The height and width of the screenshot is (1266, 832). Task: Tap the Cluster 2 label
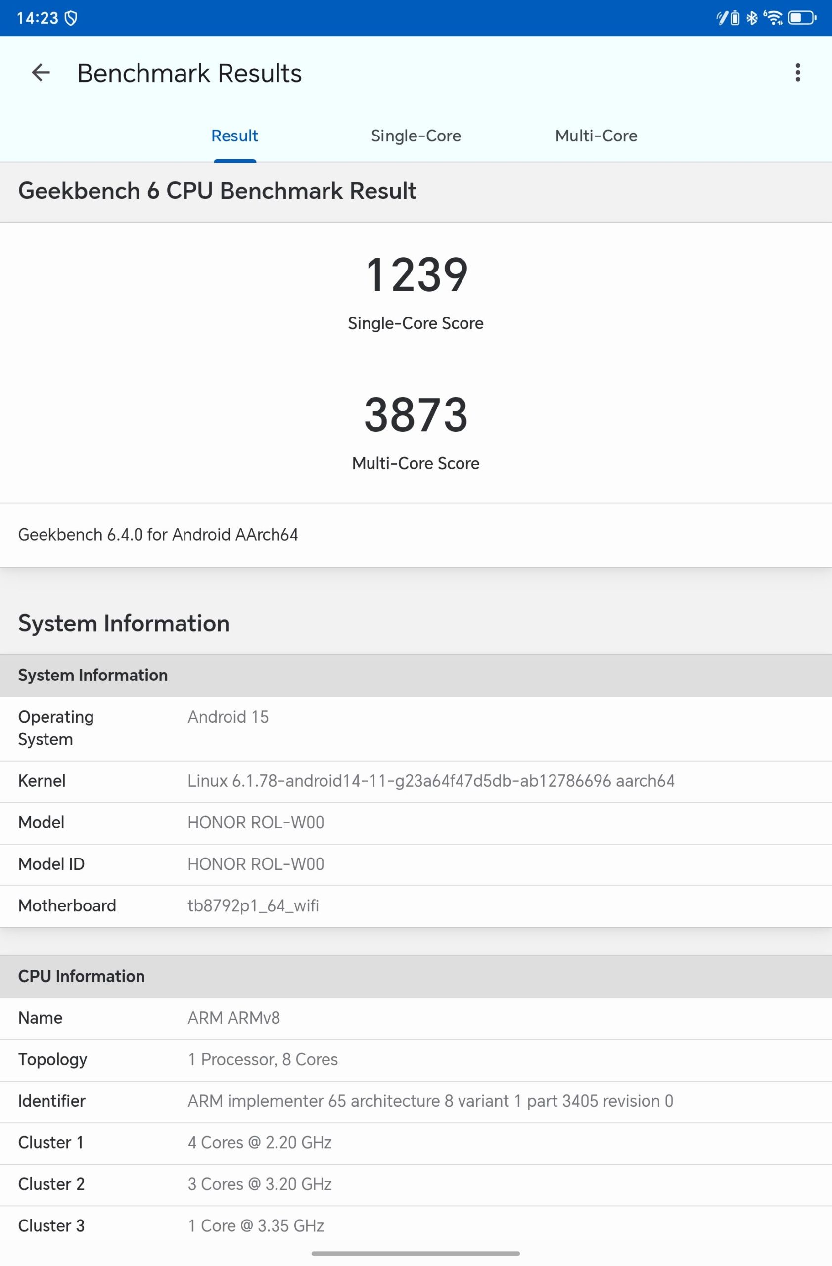point(51,1184)
